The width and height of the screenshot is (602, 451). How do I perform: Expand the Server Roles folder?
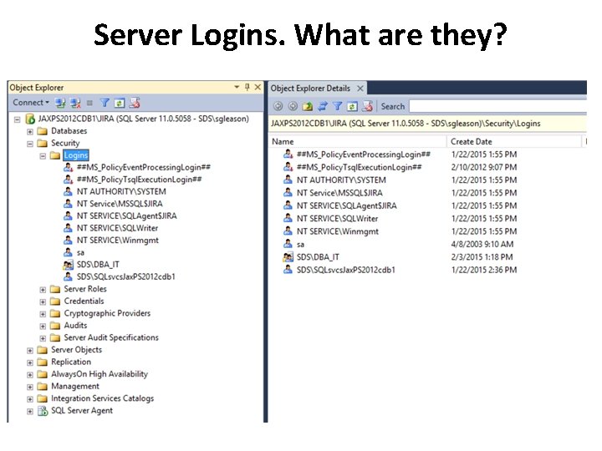tap(43, 290)
